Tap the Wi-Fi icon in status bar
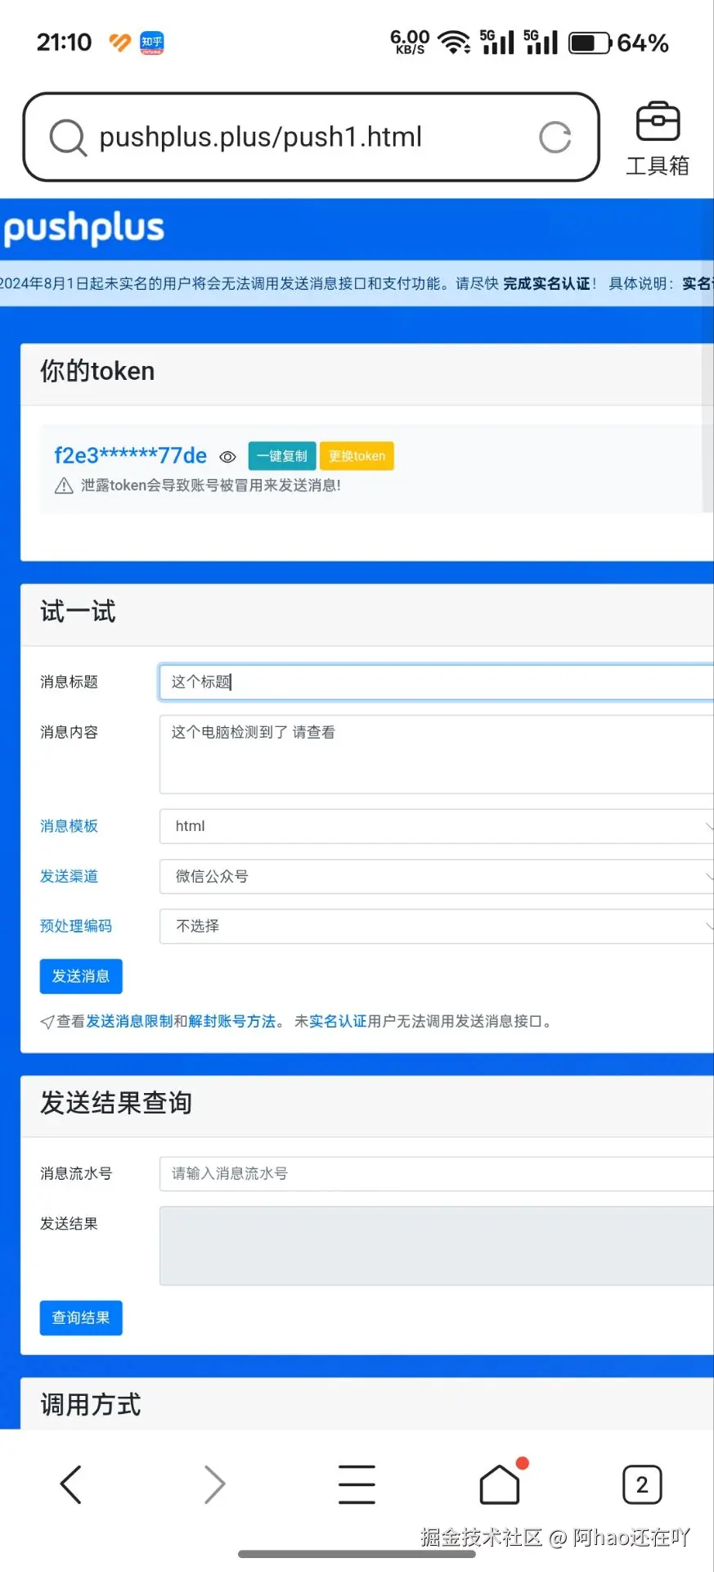This screenshot has width=714, height=1572. point(454,43)
